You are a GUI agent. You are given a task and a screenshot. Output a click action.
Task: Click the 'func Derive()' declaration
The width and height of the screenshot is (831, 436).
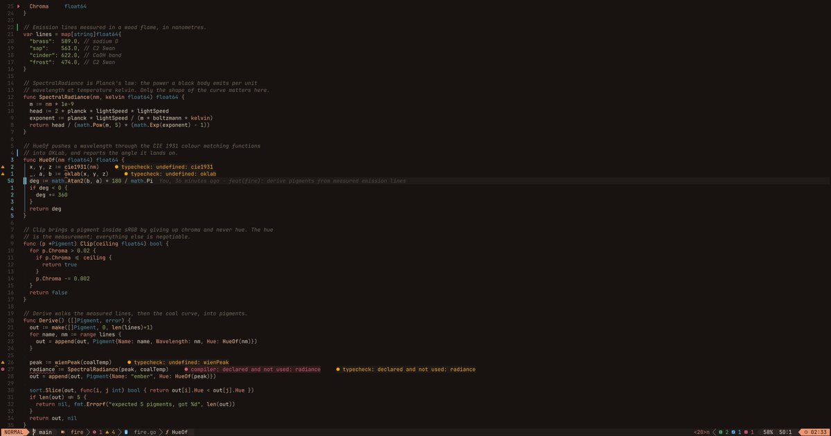point(77,320)
